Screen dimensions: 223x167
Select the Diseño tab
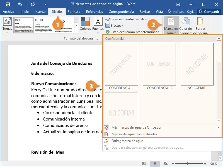pos(57,12)
